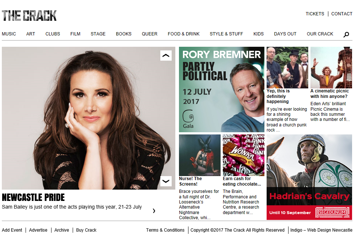Click The Crack logo
Screen dimensions: 355x236
pyautogui.click(x=29, y=16)
